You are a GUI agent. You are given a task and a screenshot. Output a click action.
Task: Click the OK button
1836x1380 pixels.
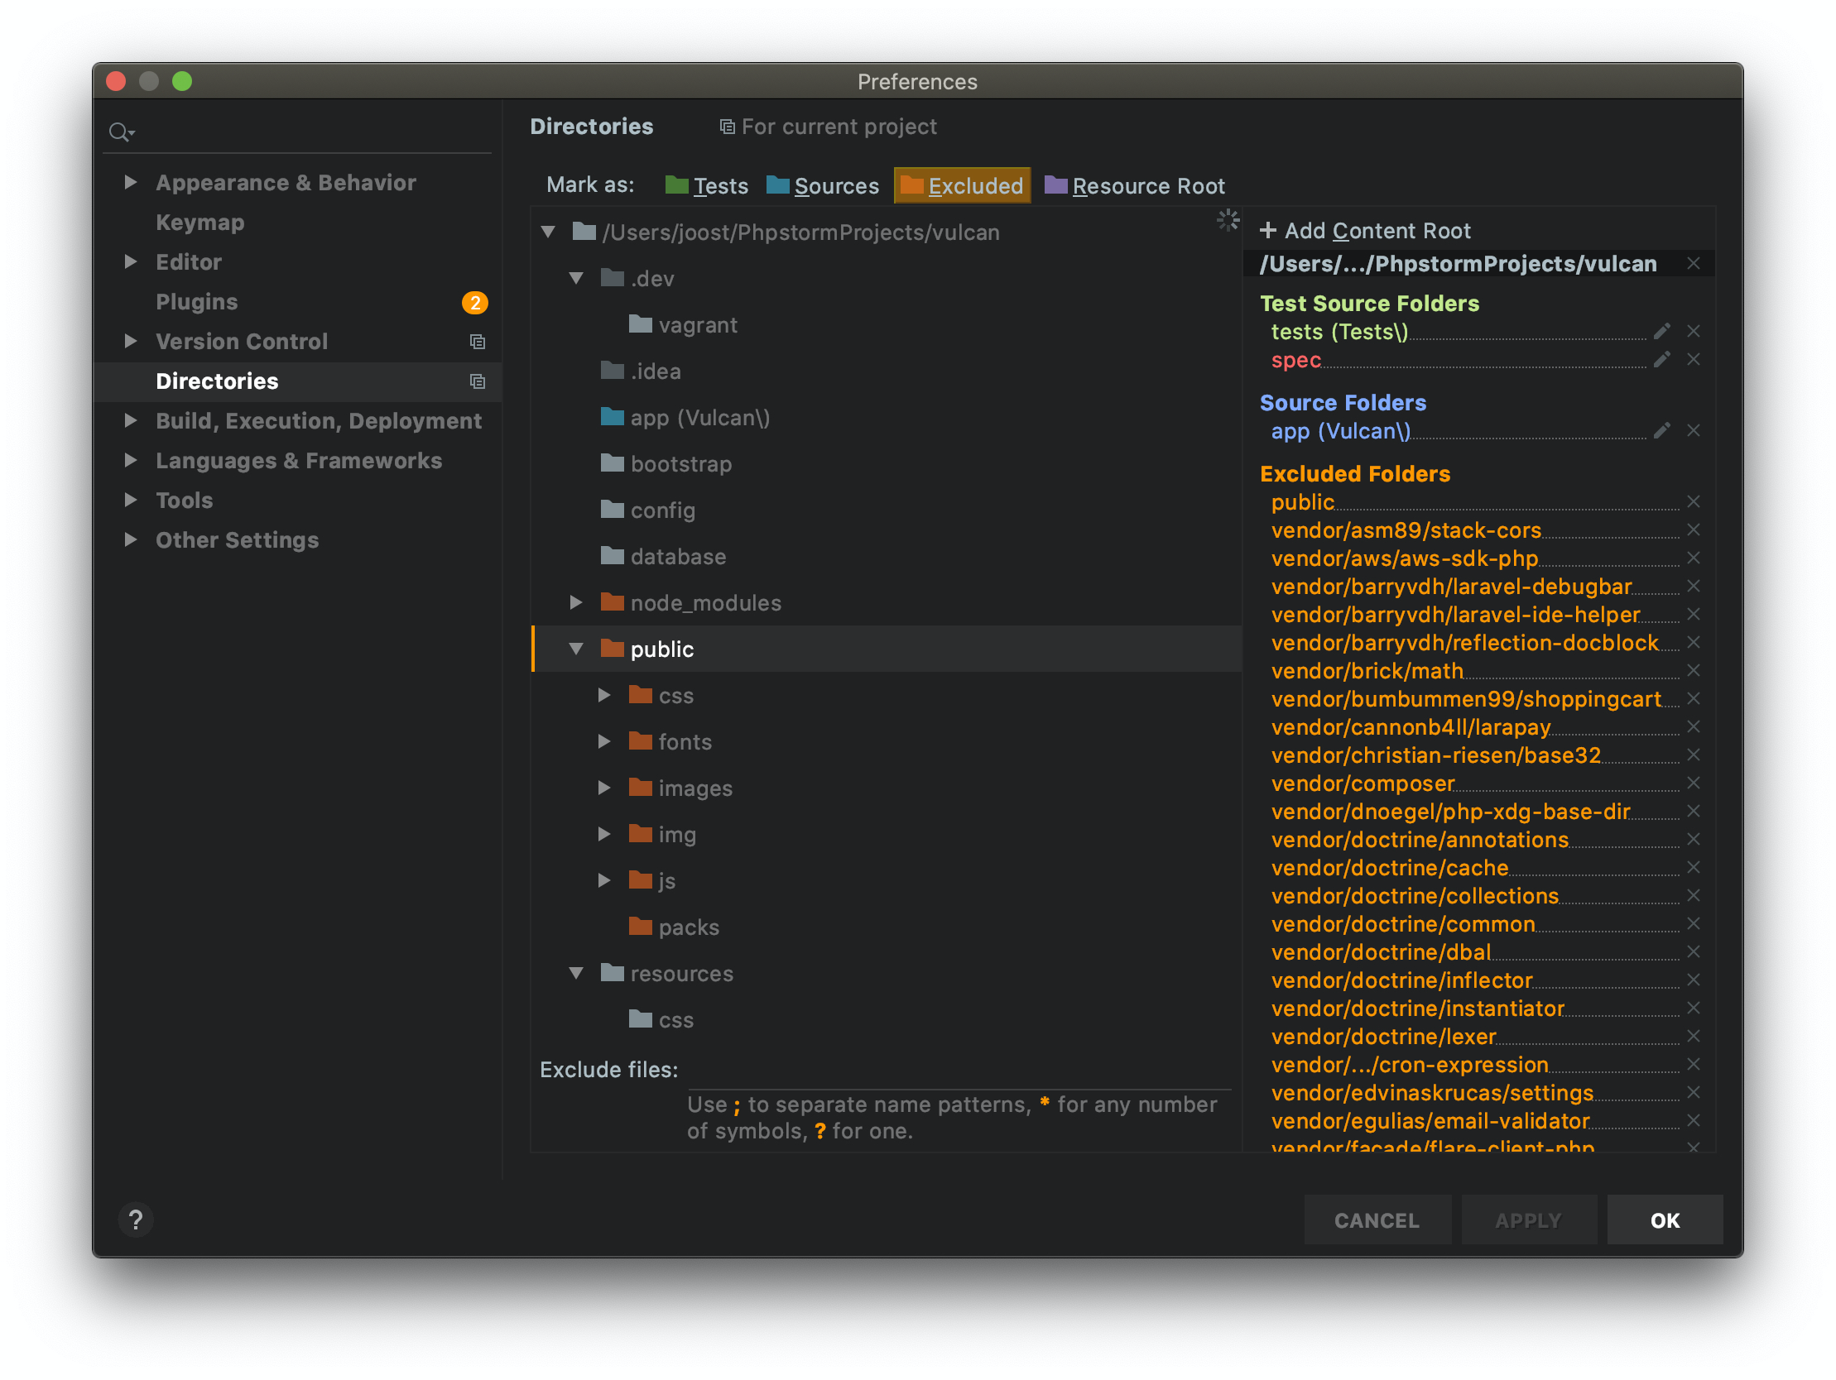click(1664, 1219)
